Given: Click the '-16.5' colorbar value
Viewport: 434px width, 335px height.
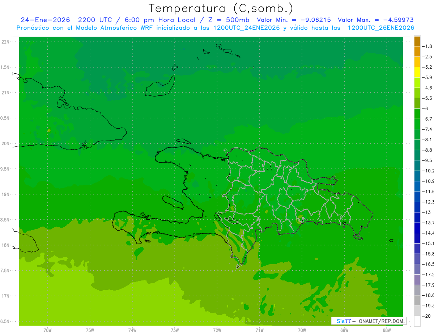Looking at the screenshot, I should point(428,264).
